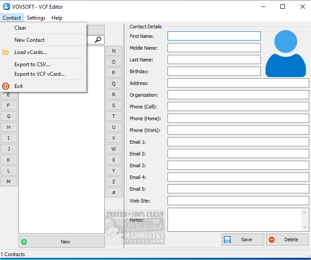The image size is (311, 260).
Task: Close the VCF Editor window
Action: click(x=302, y=7)
